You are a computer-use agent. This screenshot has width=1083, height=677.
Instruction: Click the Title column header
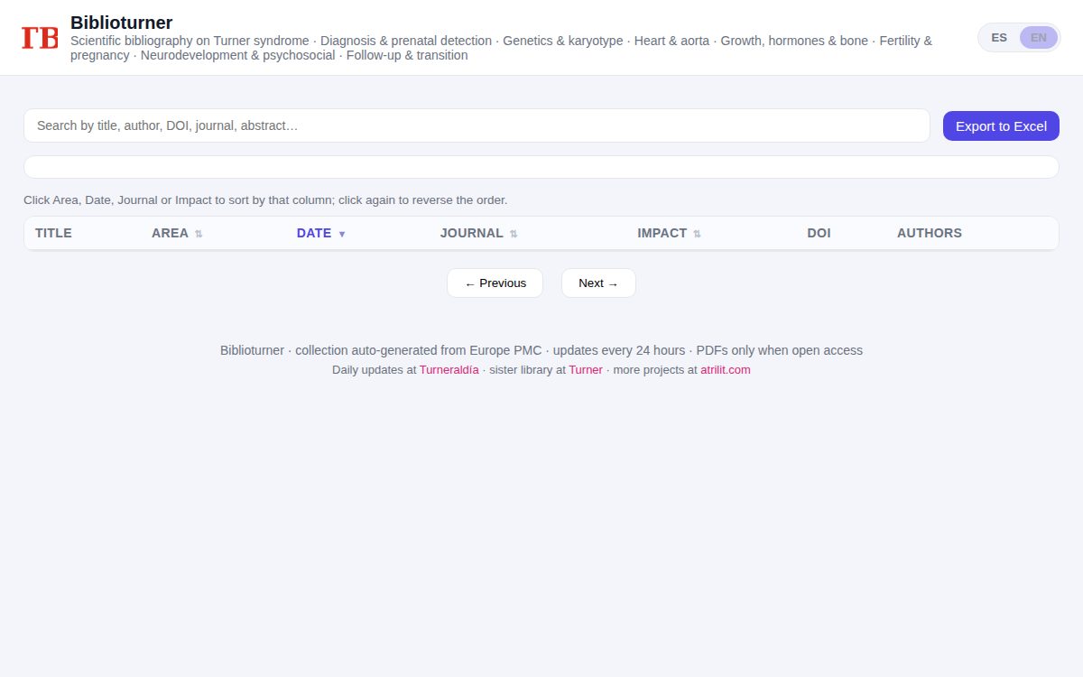53,233
